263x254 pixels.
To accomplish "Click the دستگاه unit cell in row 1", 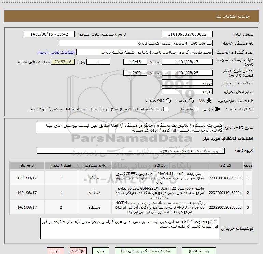I will (x=95, y=178).
